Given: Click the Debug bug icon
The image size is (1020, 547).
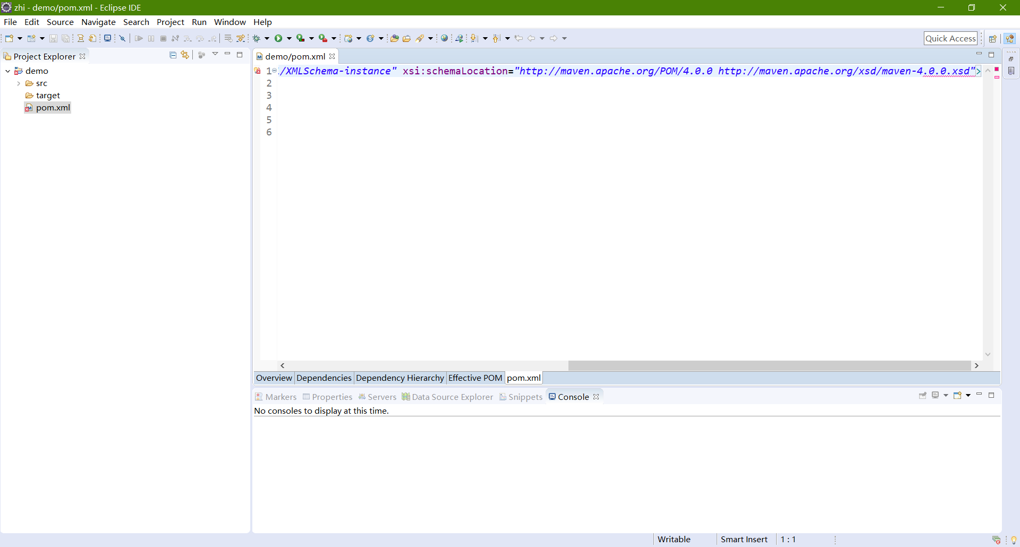Looking at the screenshot, I should [256, 38].
